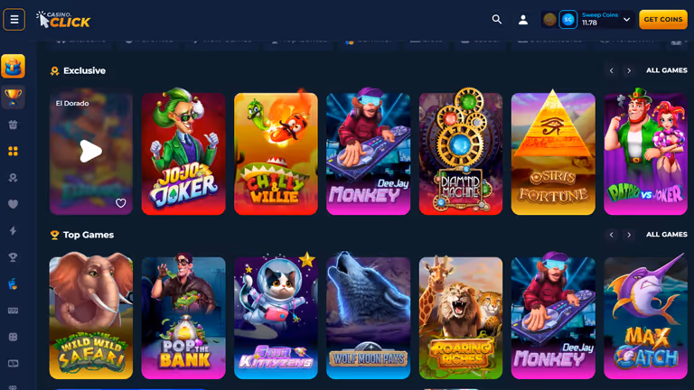Expand the Sweep Coins balance dropdown

click(627, 20)
